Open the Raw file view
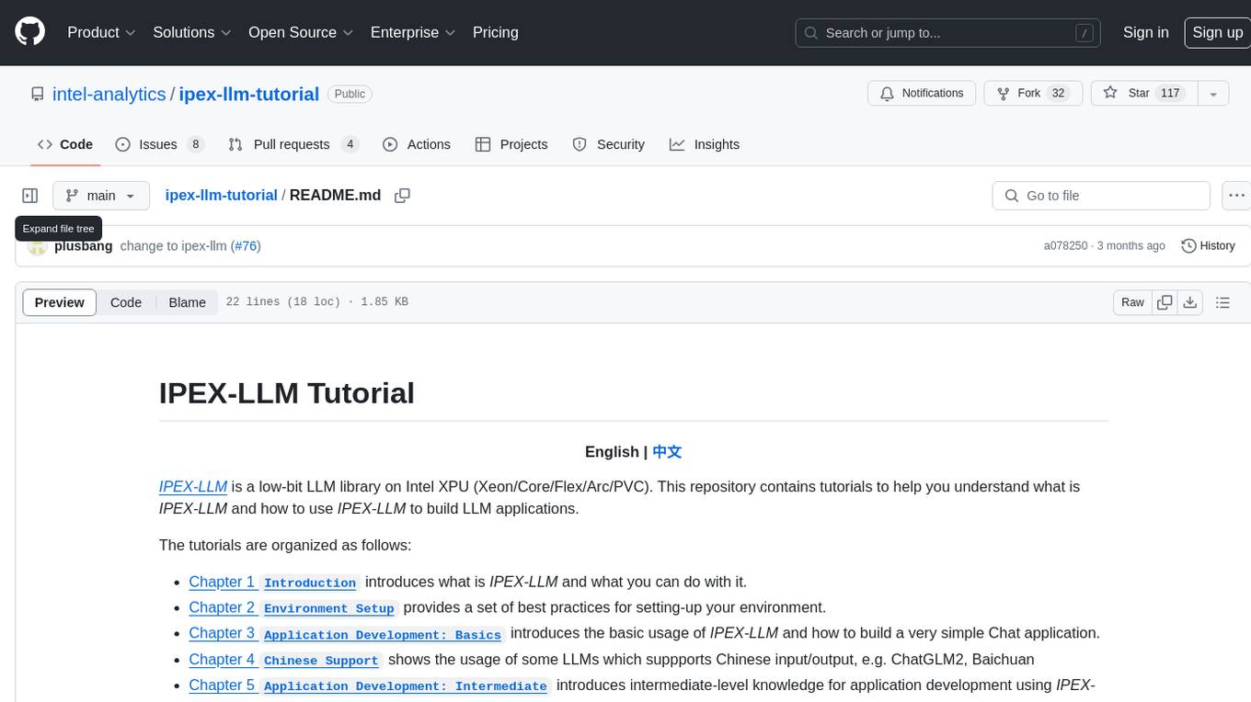 coord(1132,302)
